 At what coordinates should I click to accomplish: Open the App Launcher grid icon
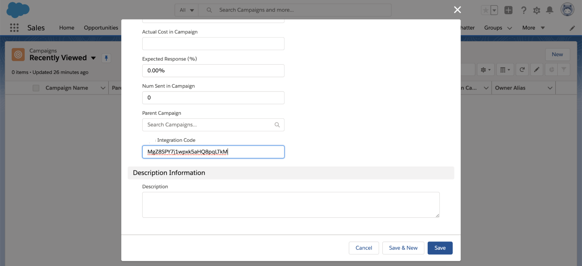[14, 28]
